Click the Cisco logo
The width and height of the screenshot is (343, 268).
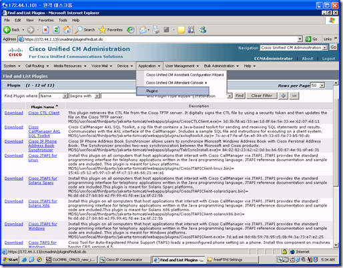point(15,52)
